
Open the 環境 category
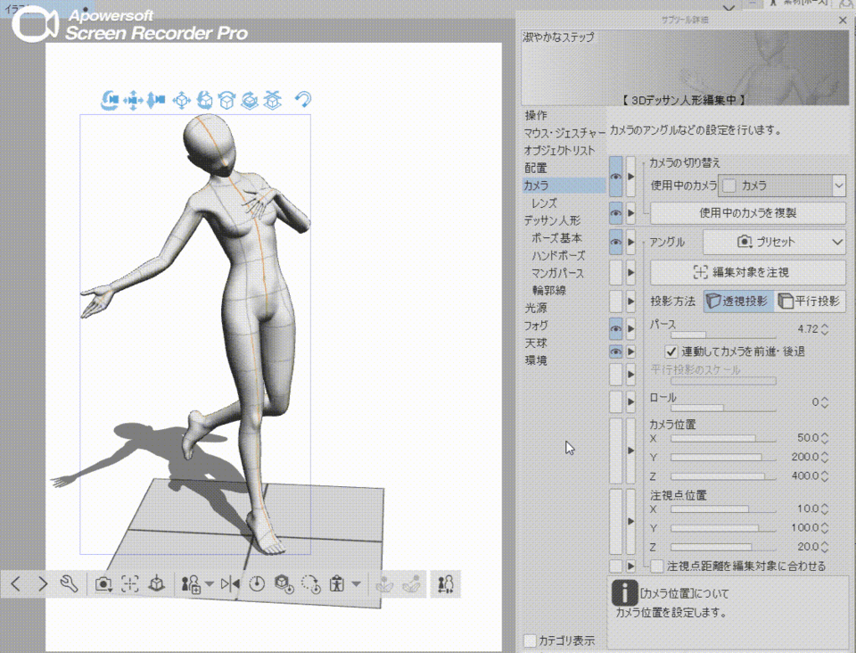536,360
